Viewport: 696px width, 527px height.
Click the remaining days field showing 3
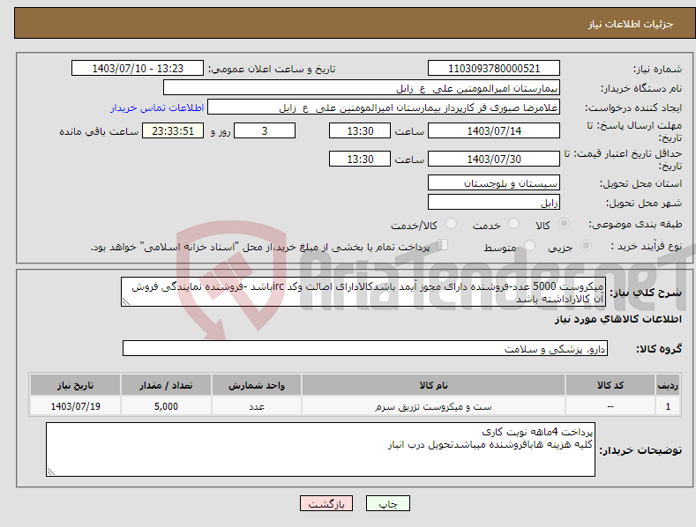coord(265,130)
